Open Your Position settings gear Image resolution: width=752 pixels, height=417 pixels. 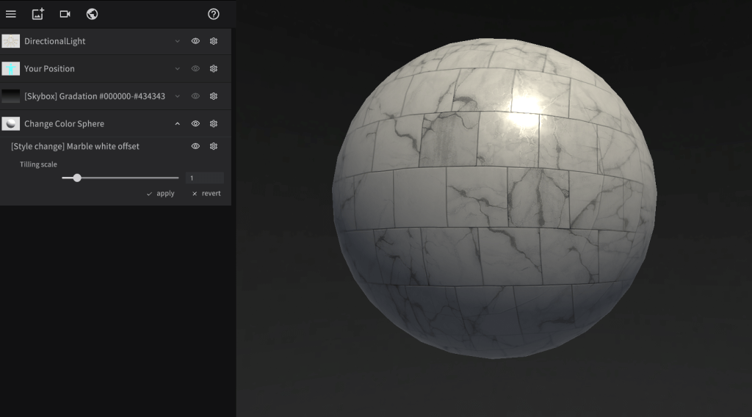[x=214, y=68]
